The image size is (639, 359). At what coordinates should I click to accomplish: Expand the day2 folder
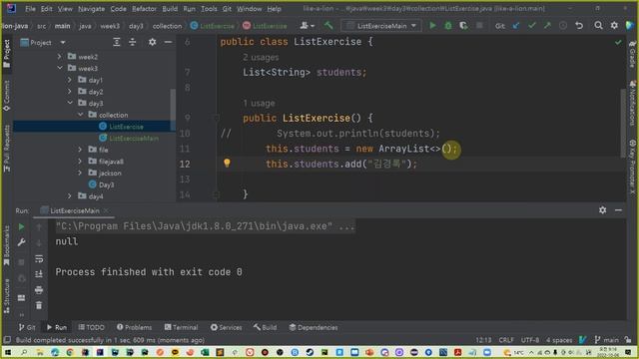click(x=70, y=92)
